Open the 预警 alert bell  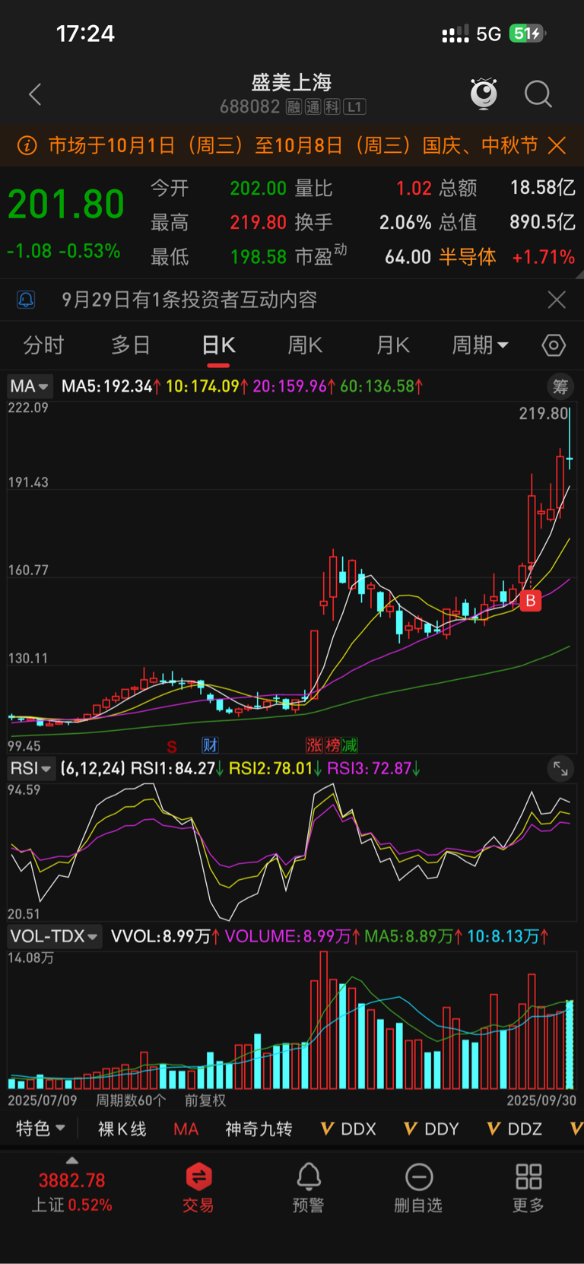308,1187
